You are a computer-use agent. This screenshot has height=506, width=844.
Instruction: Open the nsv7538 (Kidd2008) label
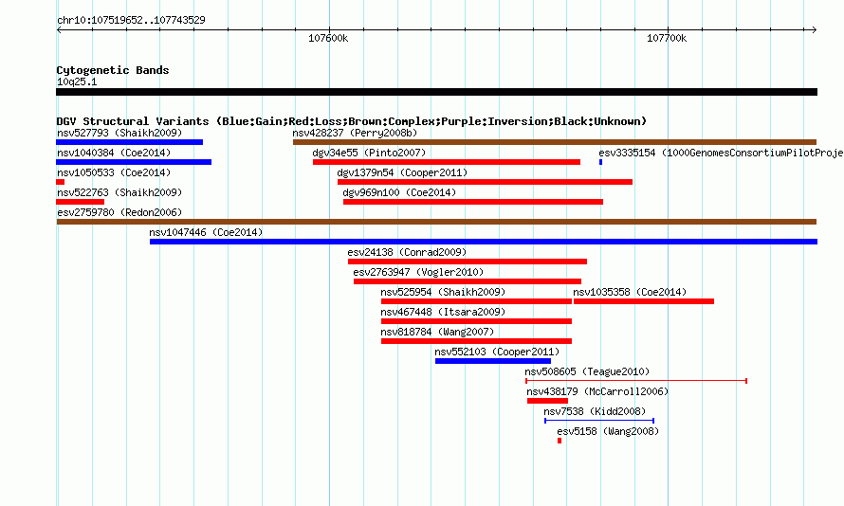click(x=595, y=411)
